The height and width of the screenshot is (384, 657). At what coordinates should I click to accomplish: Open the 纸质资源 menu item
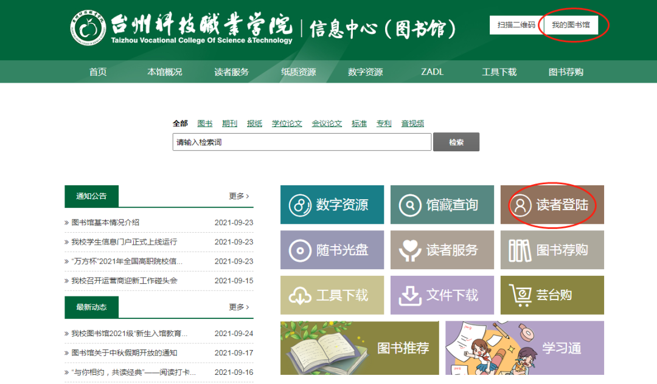tap(297, 71)
